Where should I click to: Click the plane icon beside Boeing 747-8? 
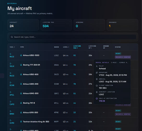tap(21, 103)
